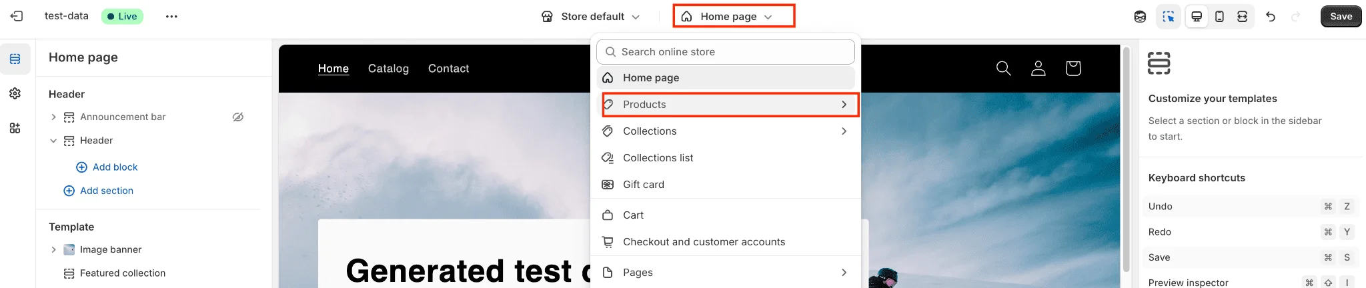
Task: Focus the Search online store field
Action: pos(726,52)
